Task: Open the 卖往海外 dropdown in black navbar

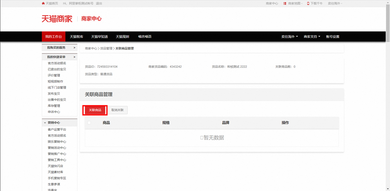Action: tap(289, 37)
